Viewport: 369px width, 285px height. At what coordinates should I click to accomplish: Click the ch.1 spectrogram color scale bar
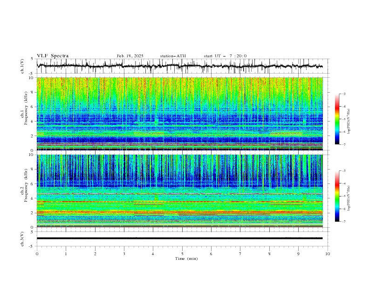click(337, 119)
